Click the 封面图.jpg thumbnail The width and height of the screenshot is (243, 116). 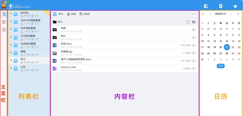(55, 53)
